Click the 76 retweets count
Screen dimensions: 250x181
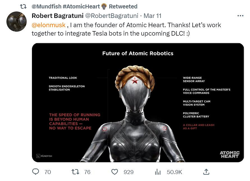[x=87, y=172]
